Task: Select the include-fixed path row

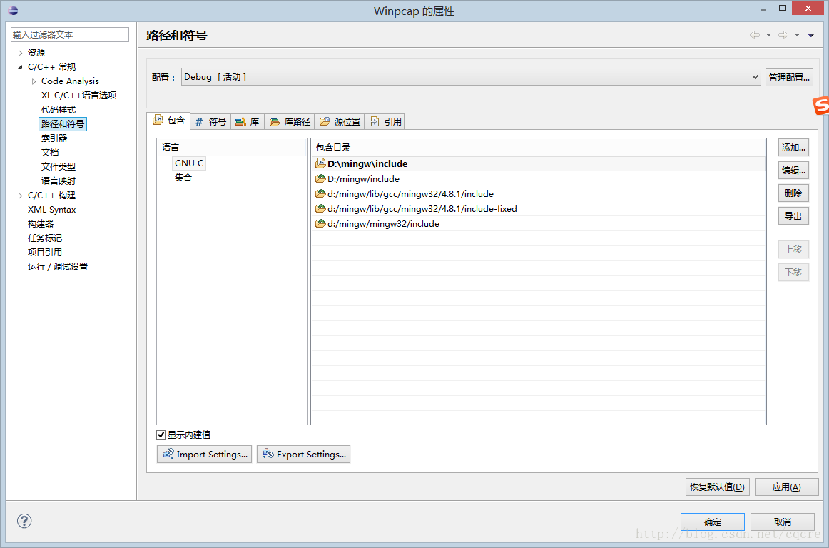Action: [x=538, y=208]
